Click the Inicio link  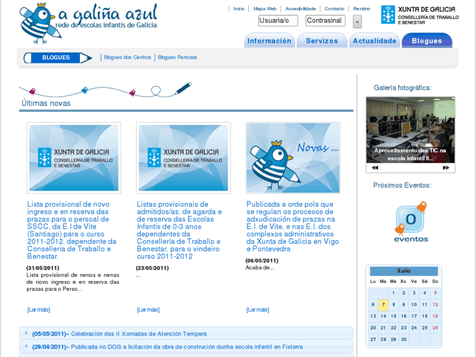coord(238,9)
